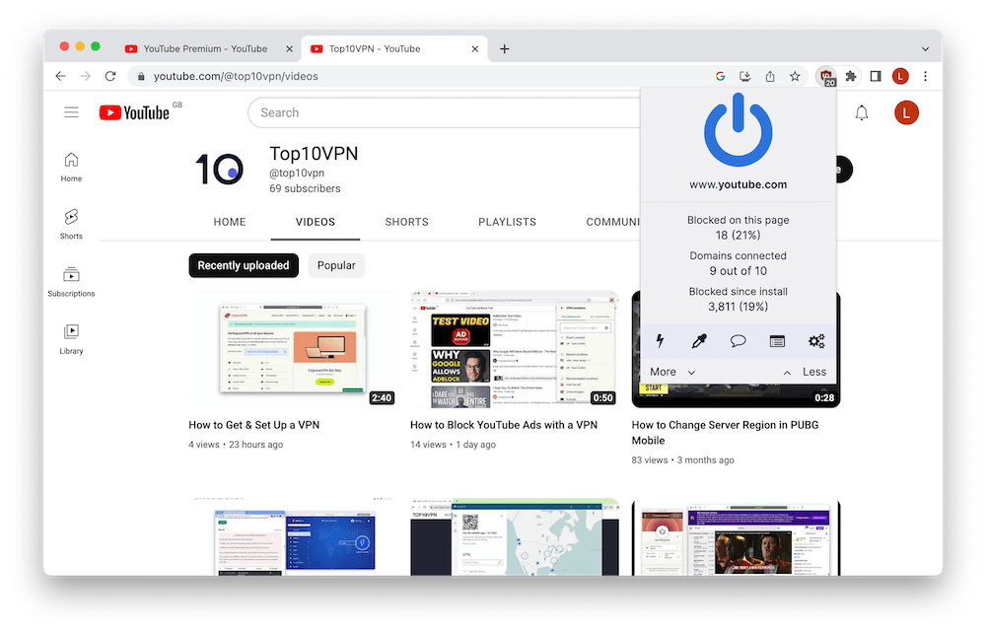Go forward one page in browser history

coord(86,76)
